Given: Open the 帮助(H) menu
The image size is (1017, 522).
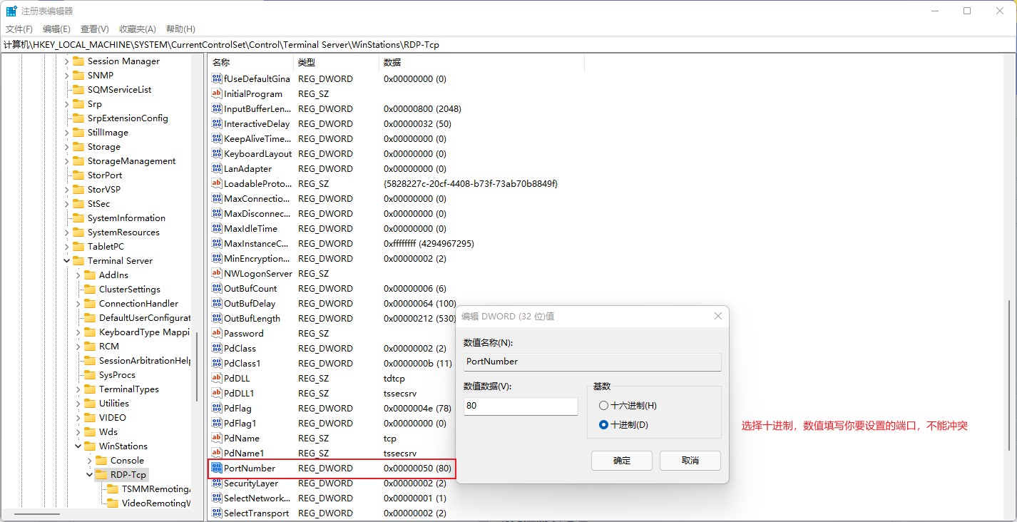Looking at the screenshot, I should (x=180, y=29).
